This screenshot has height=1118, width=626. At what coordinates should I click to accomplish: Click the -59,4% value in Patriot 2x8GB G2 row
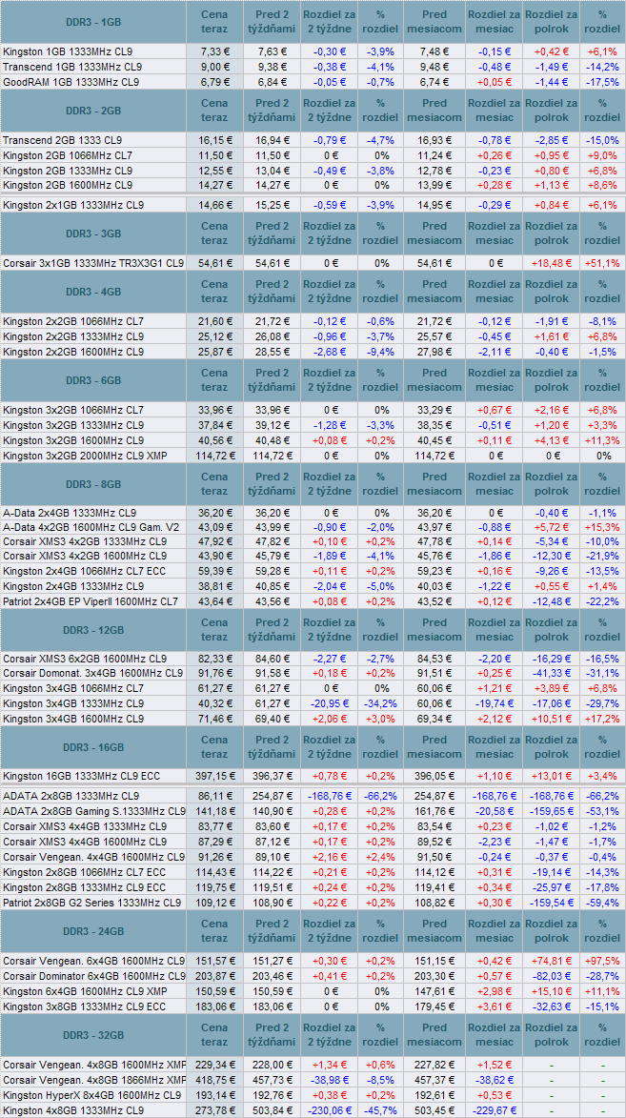pyautogui.click(x=603, y=904)
